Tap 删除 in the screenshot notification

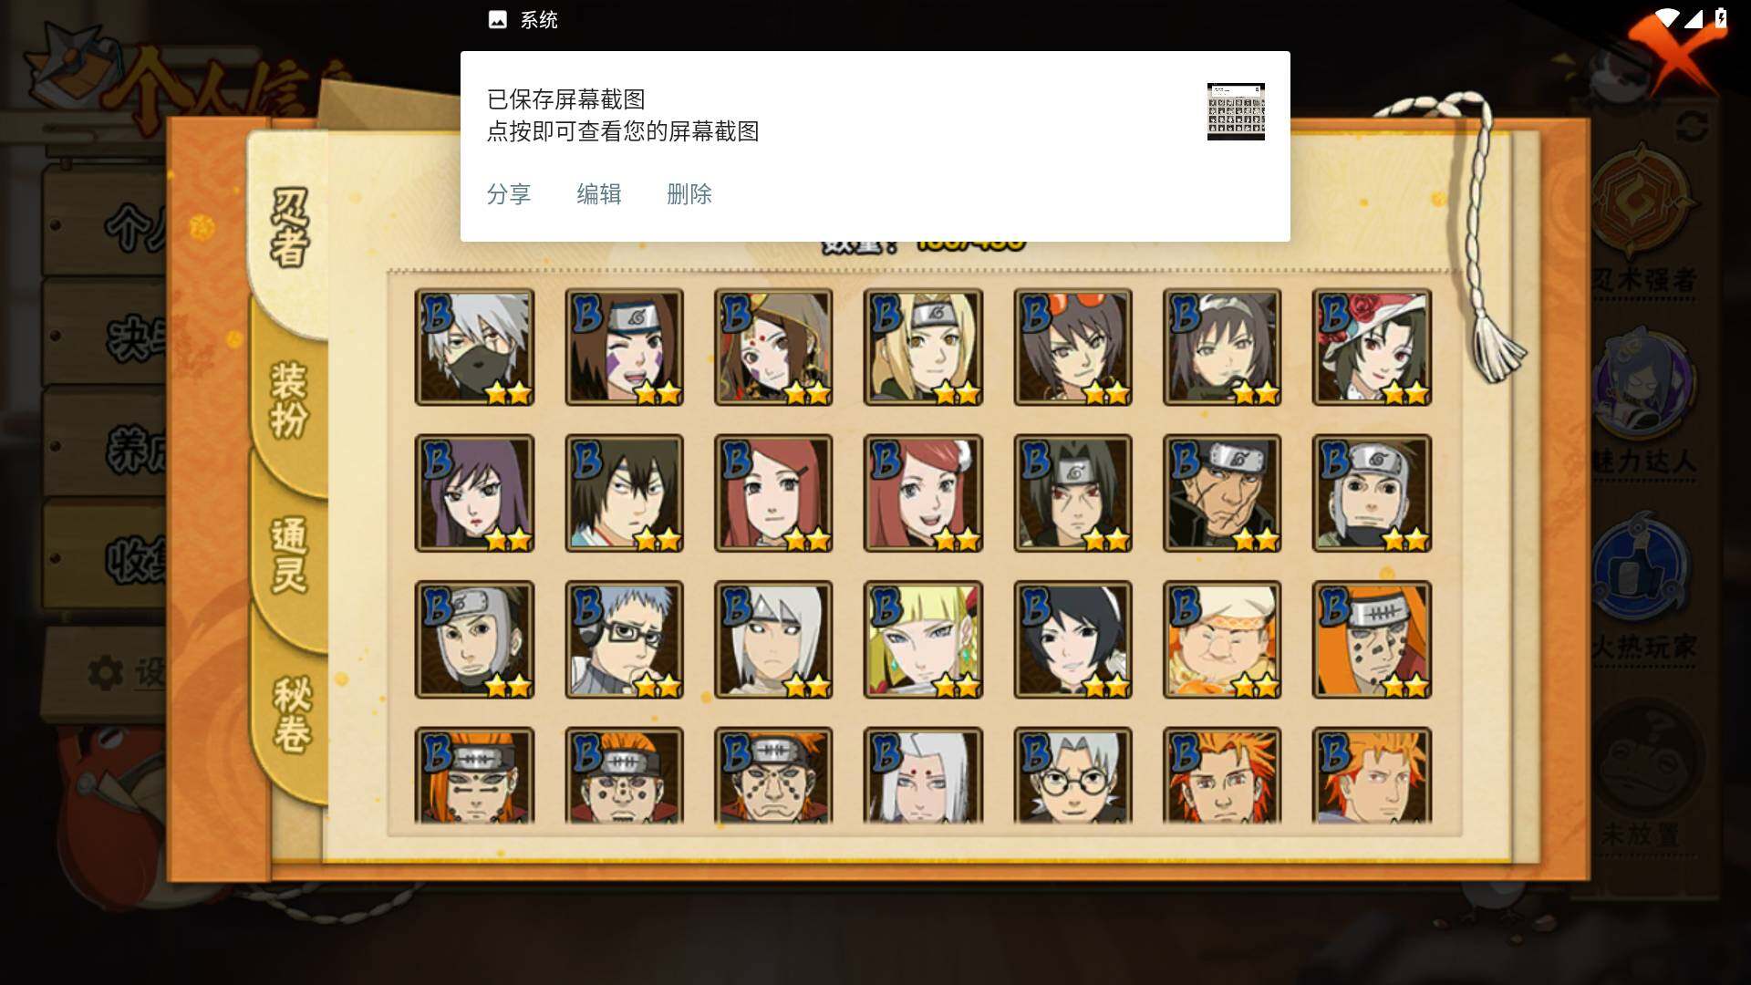click(689, 194)
